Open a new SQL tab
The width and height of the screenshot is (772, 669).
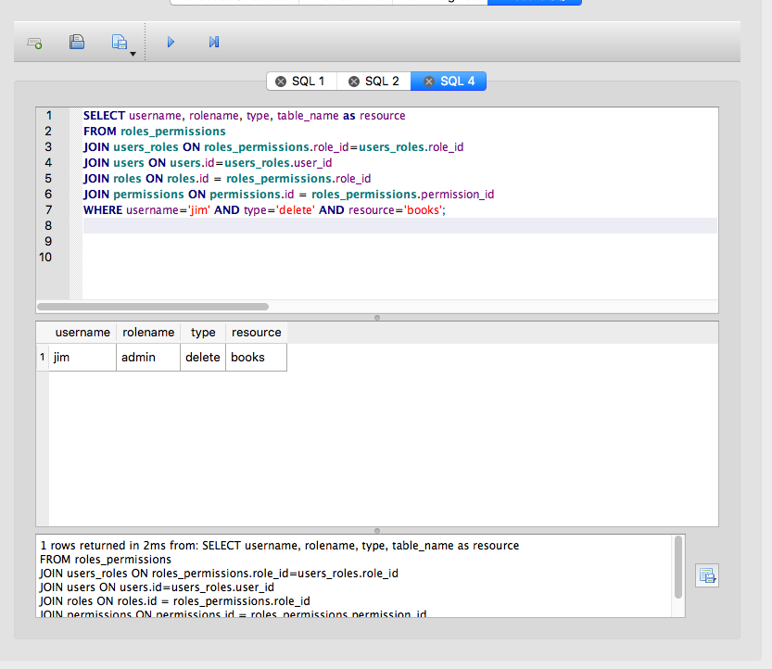34,43
